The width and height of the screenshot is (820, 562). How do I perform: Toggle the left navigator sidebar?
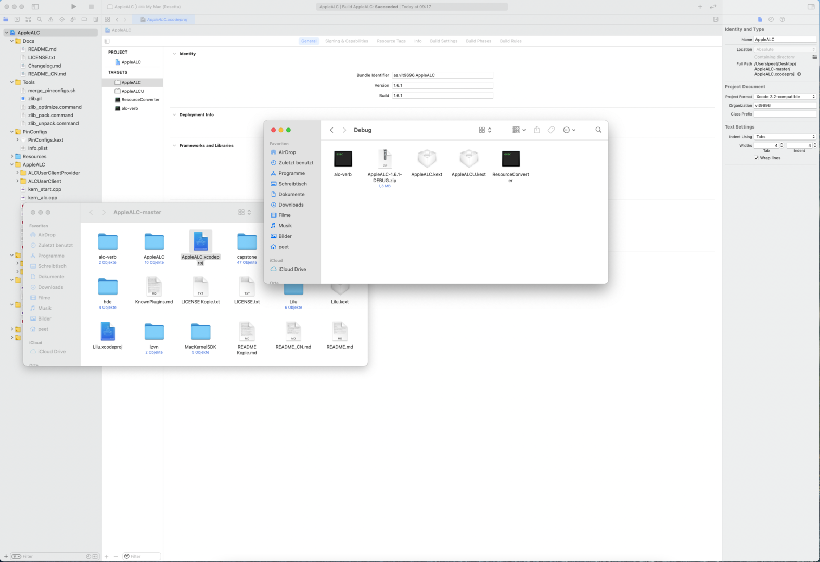click(x=35, y=7)
